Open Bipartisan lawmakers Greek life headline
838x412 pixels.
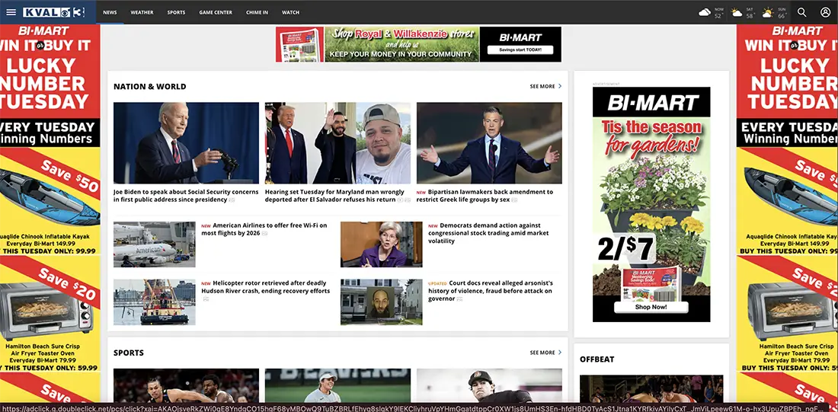485,196
